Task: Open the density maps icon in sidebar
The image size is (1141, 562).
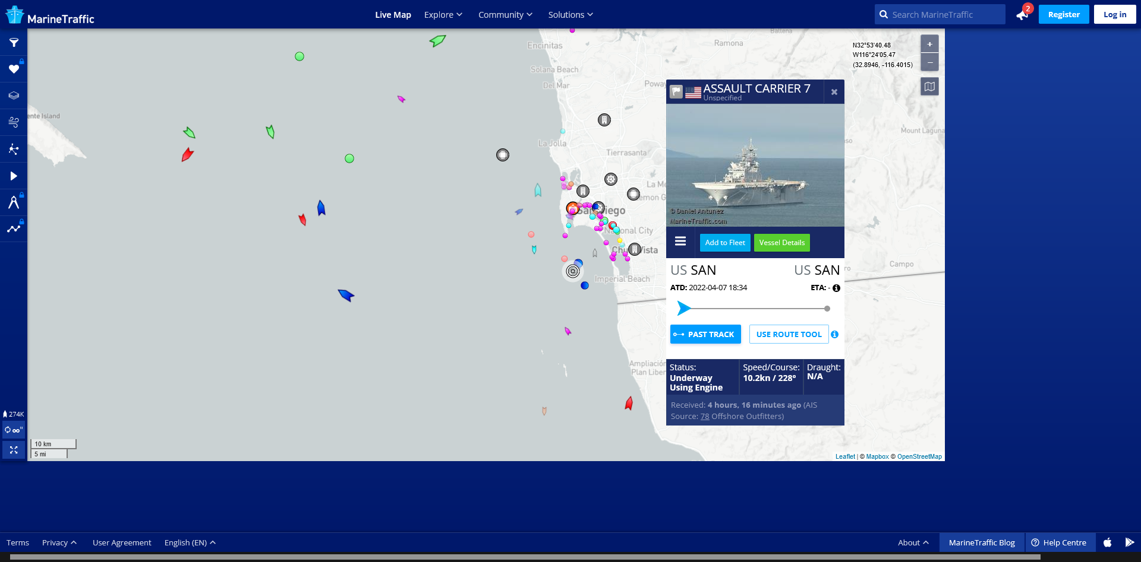Action: coord(14,149)
